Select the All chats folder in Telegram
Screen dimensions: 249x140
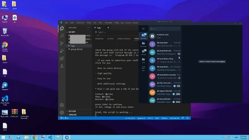click(144, 36)
